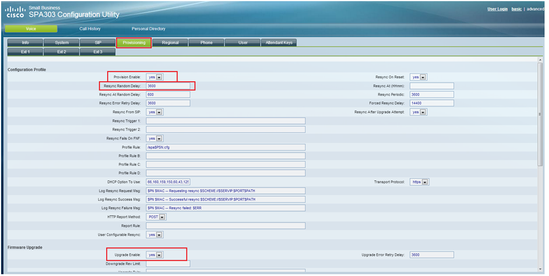The image size is (549, 276).
Task: Click the scrollbar up arrow
Action: pyautogui.click(x=540, y=60)
